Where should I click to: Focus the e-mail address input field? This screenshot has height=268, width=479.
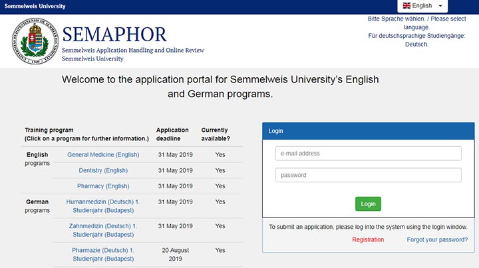pyautogui.click(x=368, y=153)
